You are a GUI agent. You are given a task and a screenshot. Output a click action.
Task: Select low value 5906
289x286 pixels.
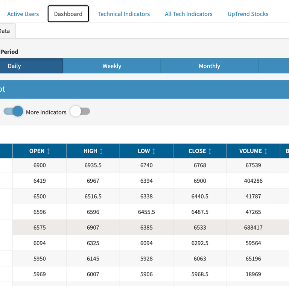pos(146,274)
